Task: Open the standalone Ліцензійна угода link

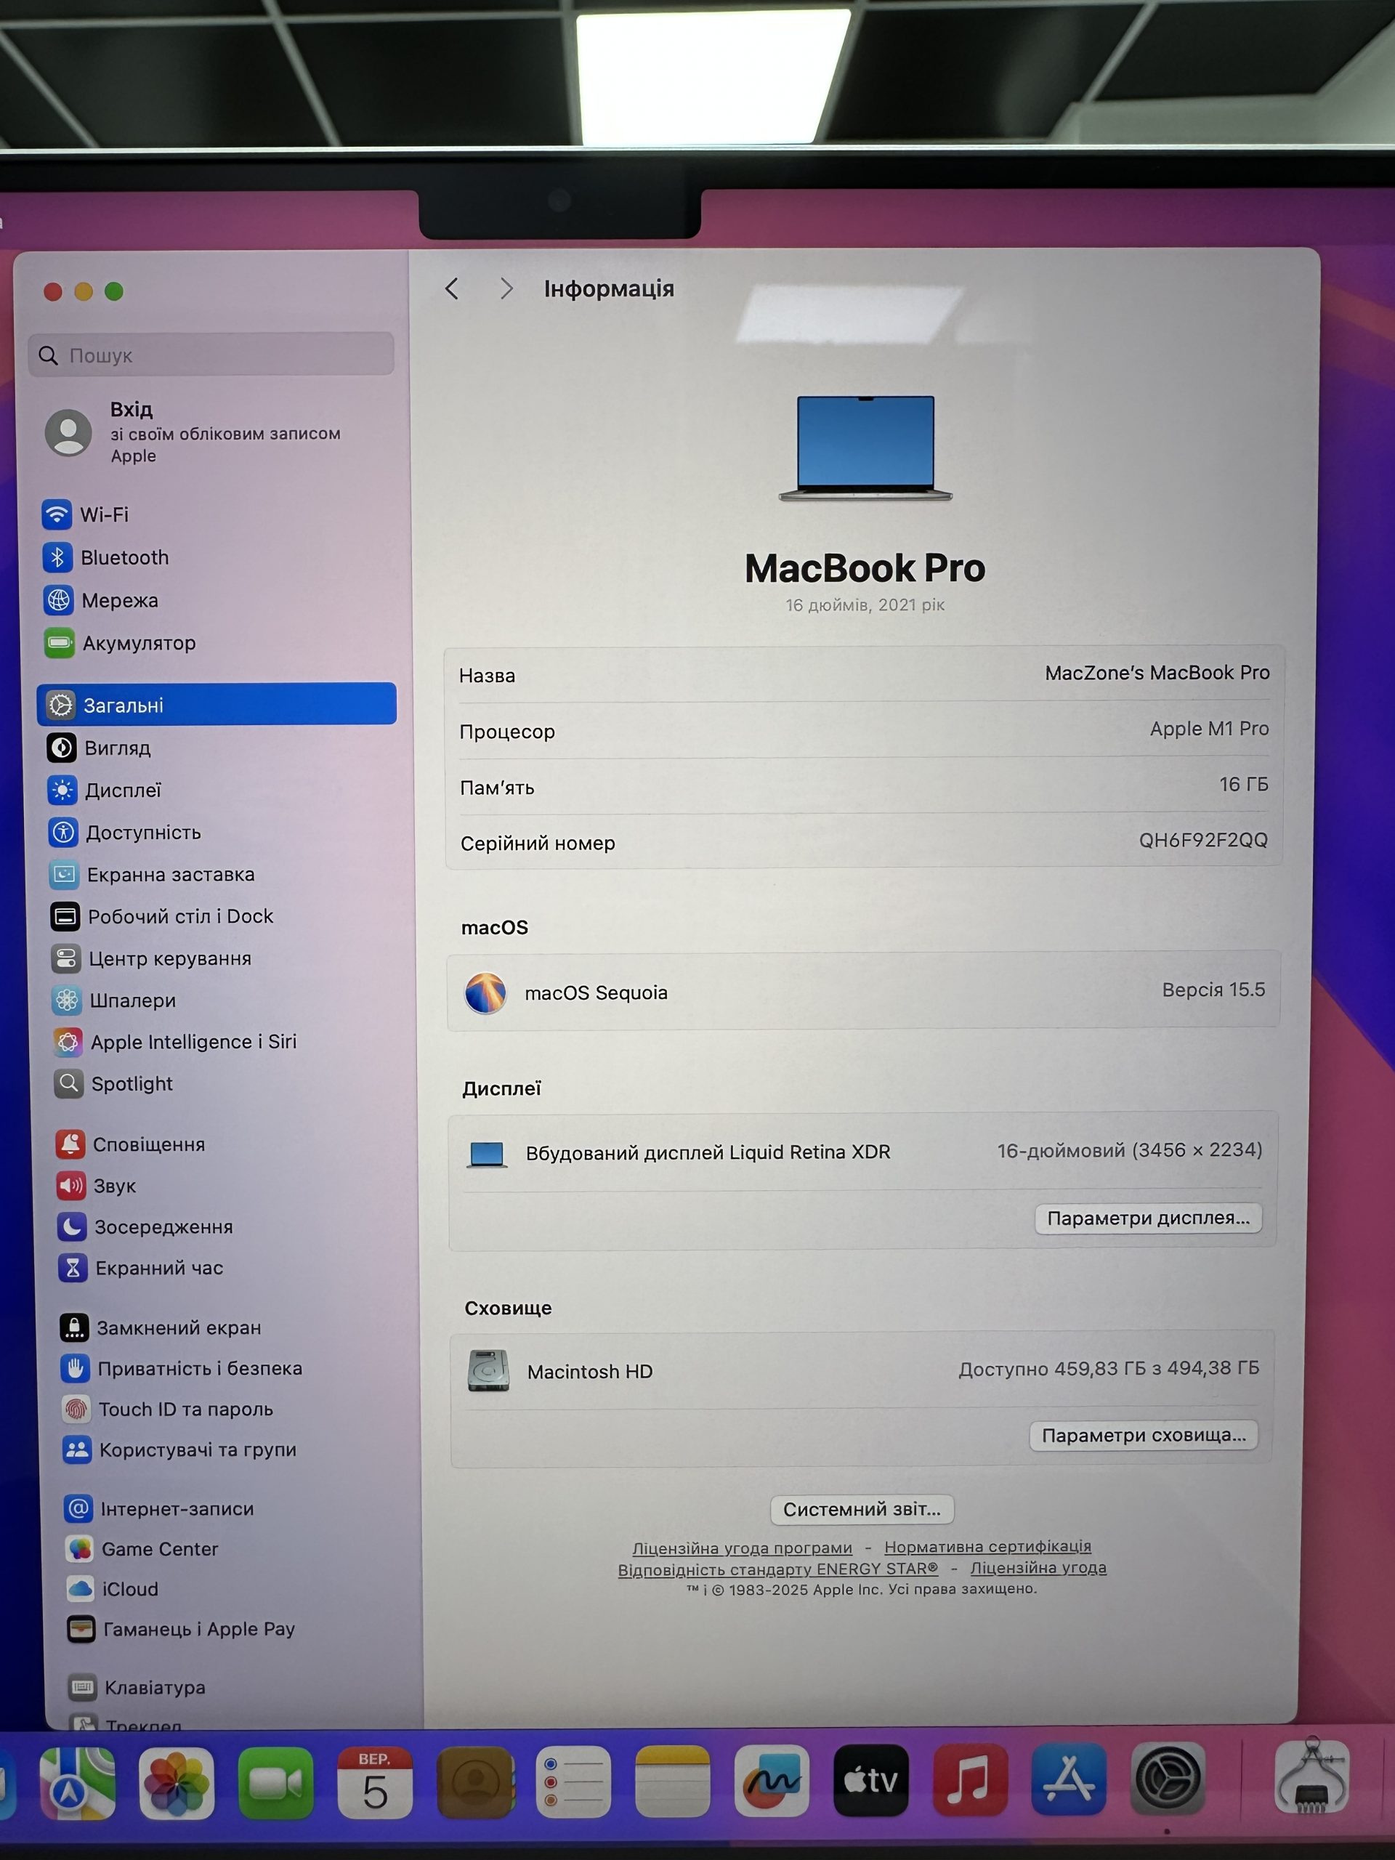Action: pyautogui.click(x=1038, y=1567)
